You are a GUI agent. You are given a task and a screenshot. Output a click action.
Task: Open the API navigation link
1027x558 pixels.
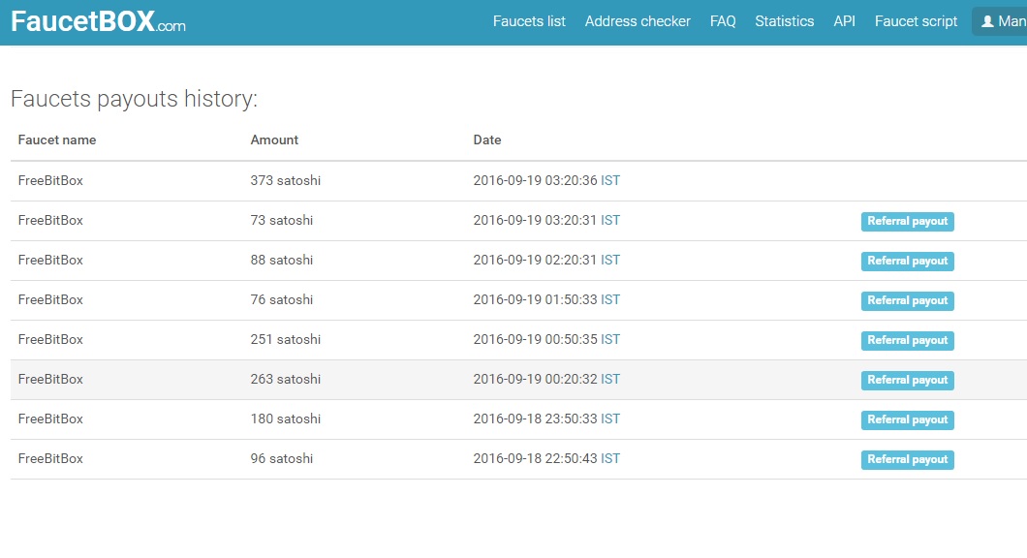pyautogui.click(x=844, y=21)
